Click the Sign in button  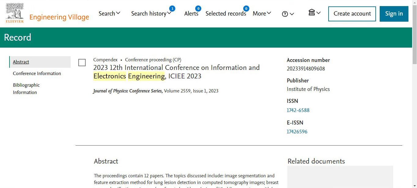coord(394,14)
